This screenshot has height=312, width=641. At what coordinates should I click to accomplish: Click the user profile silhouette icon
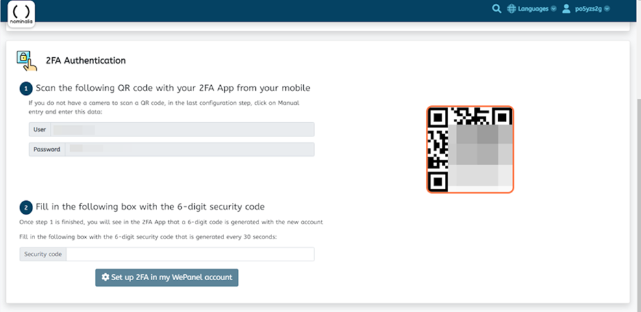click(x=566, y=8)
